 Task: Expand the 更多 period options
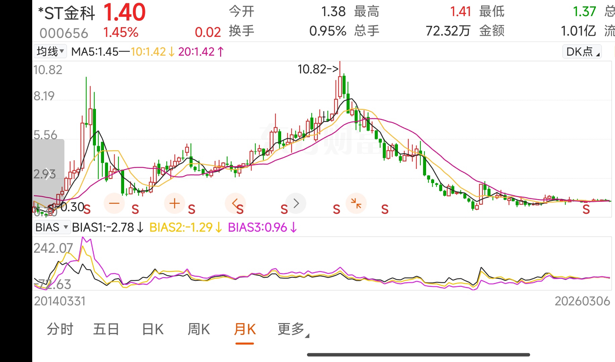293,329
